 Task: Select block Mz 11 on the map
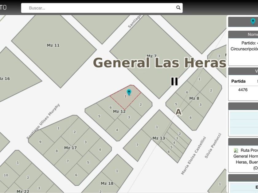click(53, 45)
